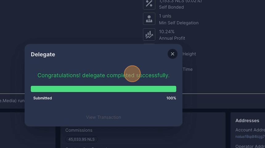
Task: Click the 10.24% annual profit value
Action: [167, 32]
